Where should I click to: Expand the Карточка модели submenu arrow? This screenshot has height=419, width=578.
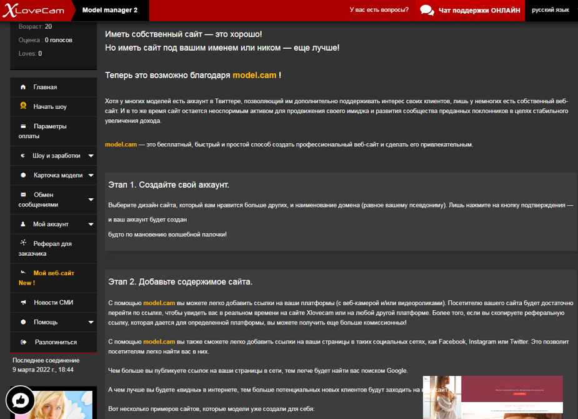(x=91, y=175)
